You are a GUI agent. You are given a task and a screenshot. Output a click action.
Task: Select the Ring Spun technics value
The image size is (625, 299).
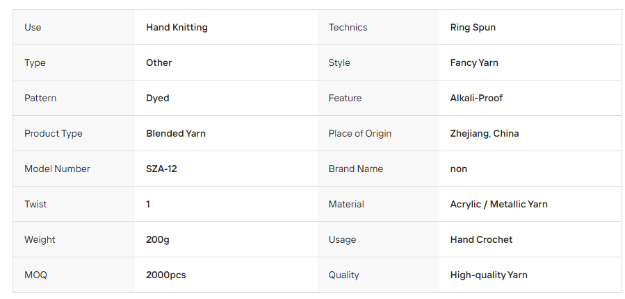(x=473, y=28)
